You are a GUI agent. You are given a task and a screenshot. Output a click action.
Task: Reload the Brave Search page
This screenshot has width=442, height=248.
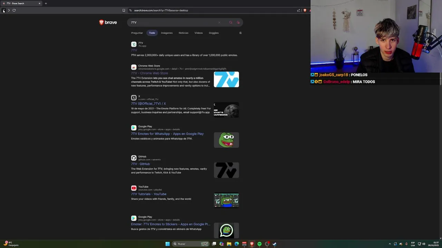[x=14, y=10]
